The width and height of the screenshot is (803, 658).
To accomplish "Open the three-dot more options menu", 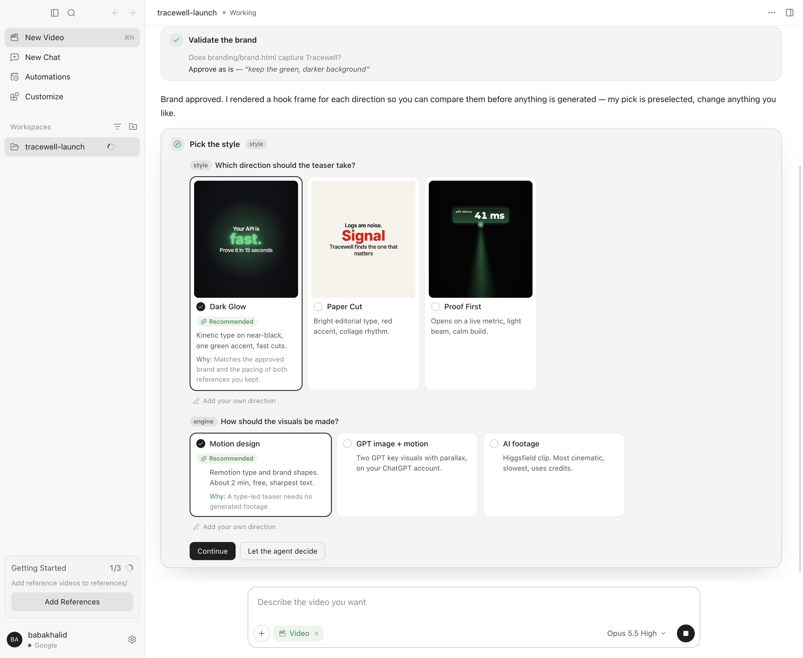I will (771, 13).
